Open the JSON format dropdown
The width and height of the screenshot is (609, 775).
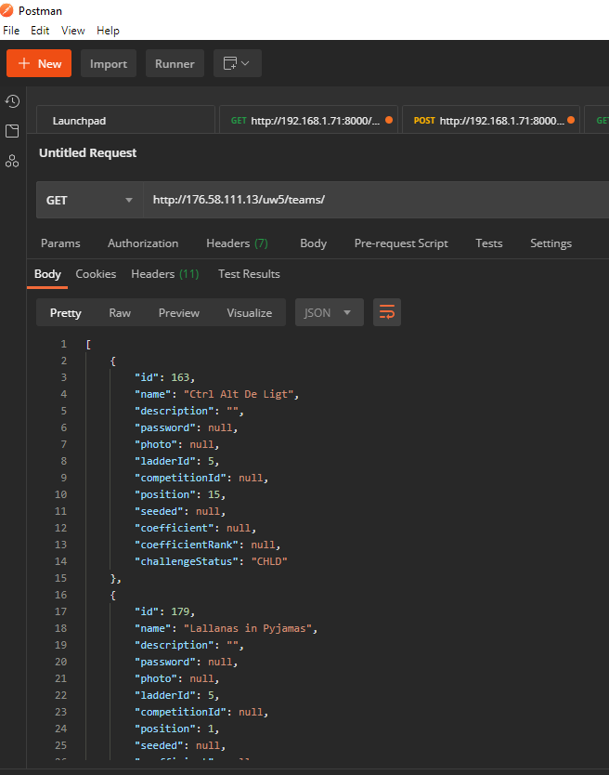tap(329, 312)
